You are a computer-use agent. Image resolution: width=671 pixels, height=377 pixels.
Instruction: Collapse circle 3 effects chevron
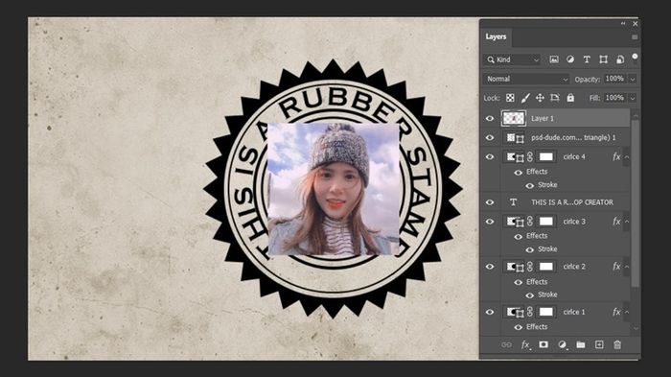(x=627, y=222)
